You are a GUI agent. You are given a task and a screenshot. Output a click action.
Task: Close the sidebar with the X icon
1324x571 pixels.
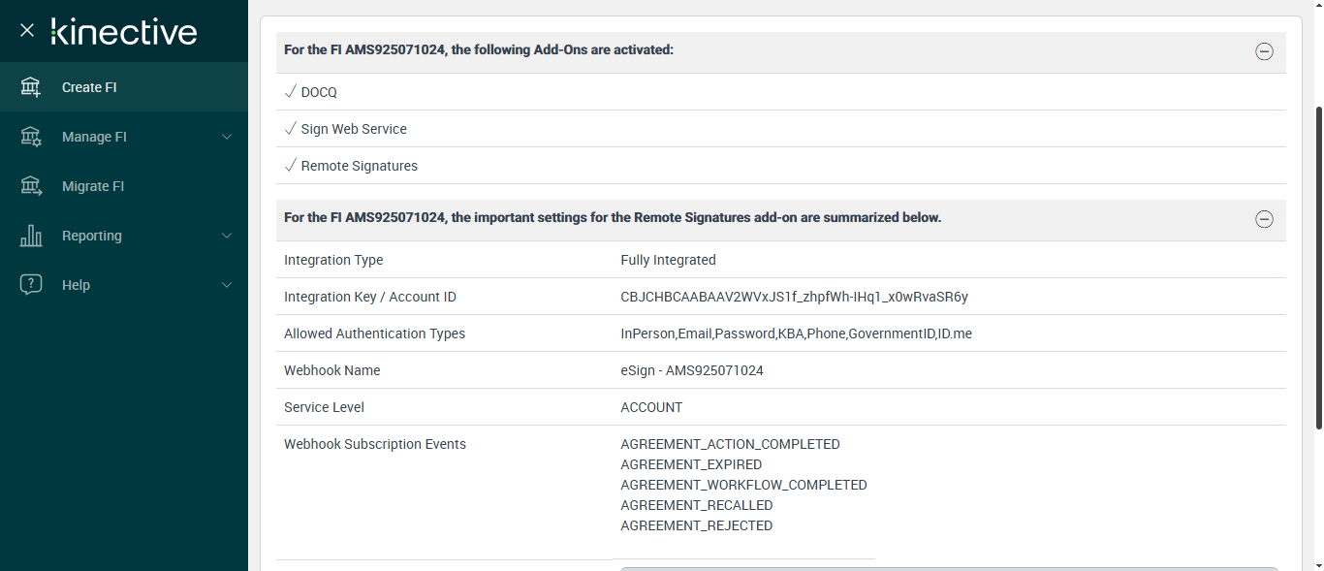[x=27, y=30]
